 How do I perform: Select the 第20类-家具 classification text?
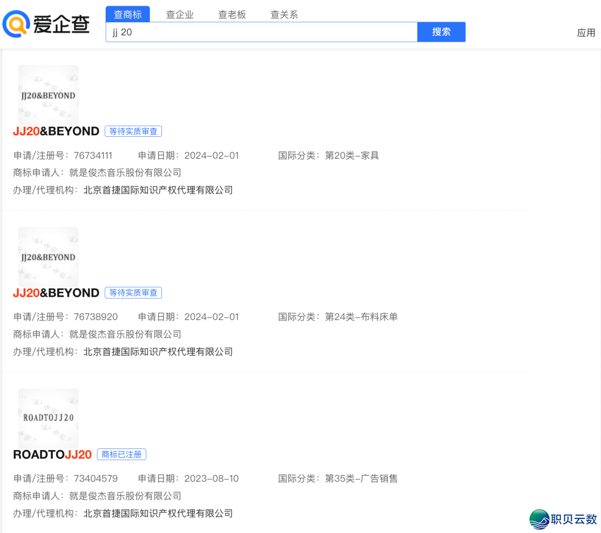[x=352, y=156]
